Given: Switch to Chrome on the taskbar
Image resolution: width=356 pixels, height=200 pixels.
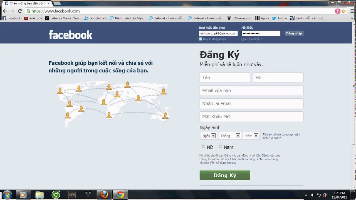Looking at the screenshot, I should point(120,195).
